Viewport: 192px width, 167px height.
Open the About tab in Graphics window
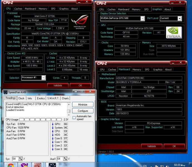coord(168,9)
